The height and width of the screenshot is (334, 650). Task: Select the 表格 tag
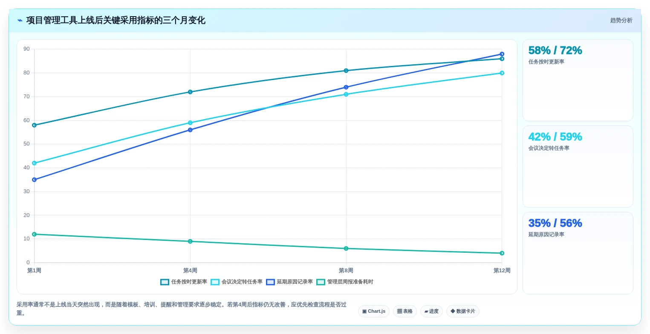tap(405, 311)
